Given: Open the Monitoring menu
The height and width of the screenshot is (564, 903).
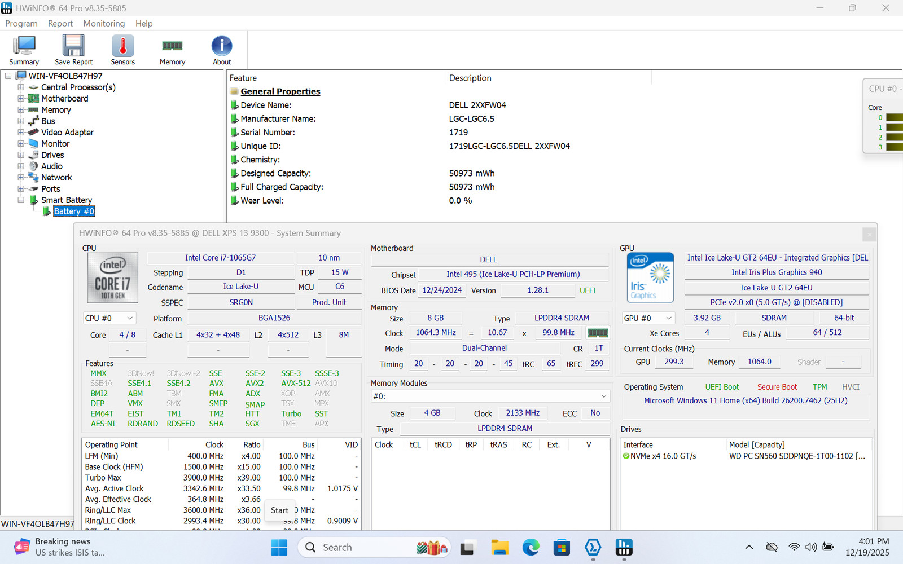Looking at the screenshot, I should pyautogui.click(x=104, y=23).
